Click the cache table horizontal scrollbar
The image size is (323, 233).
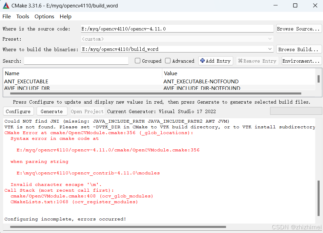[x=156, y=93]
